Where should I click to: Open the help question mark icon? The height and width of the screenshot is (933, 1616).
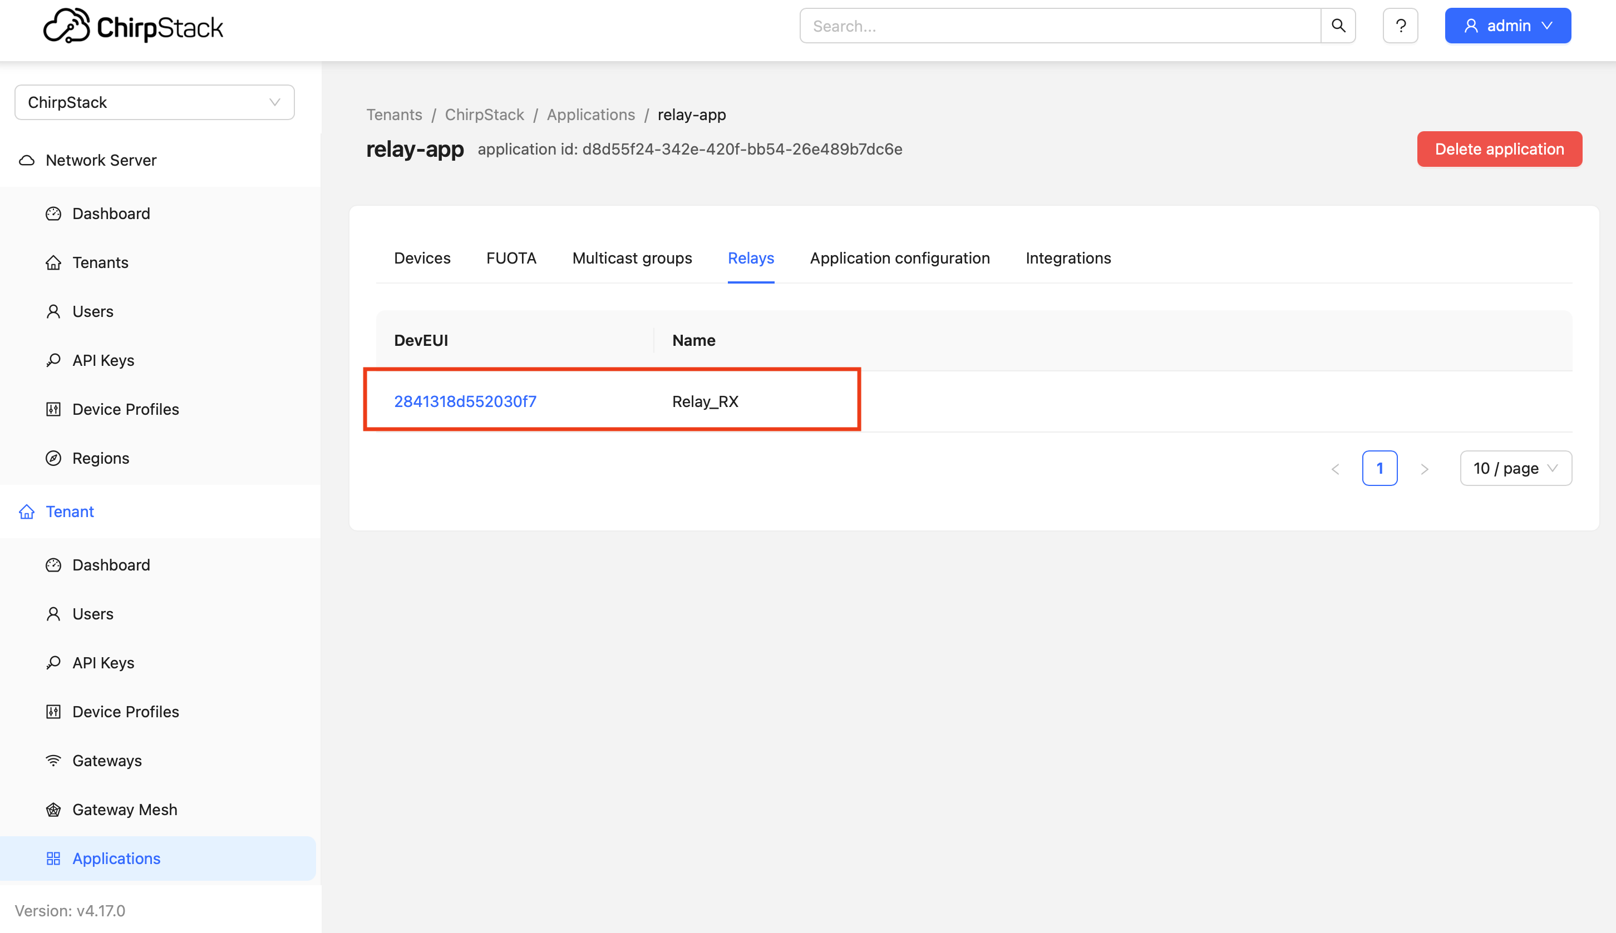pos(1400,26)
